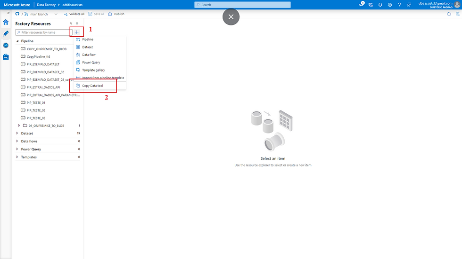
Task: Open the Monitor hub icon
Action: [6, 45]
